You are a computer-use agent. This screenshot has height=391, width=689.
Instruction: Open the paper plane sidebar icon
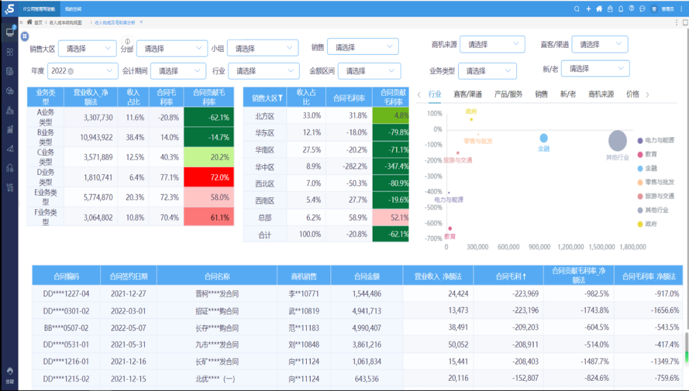[x=10, y=149]
